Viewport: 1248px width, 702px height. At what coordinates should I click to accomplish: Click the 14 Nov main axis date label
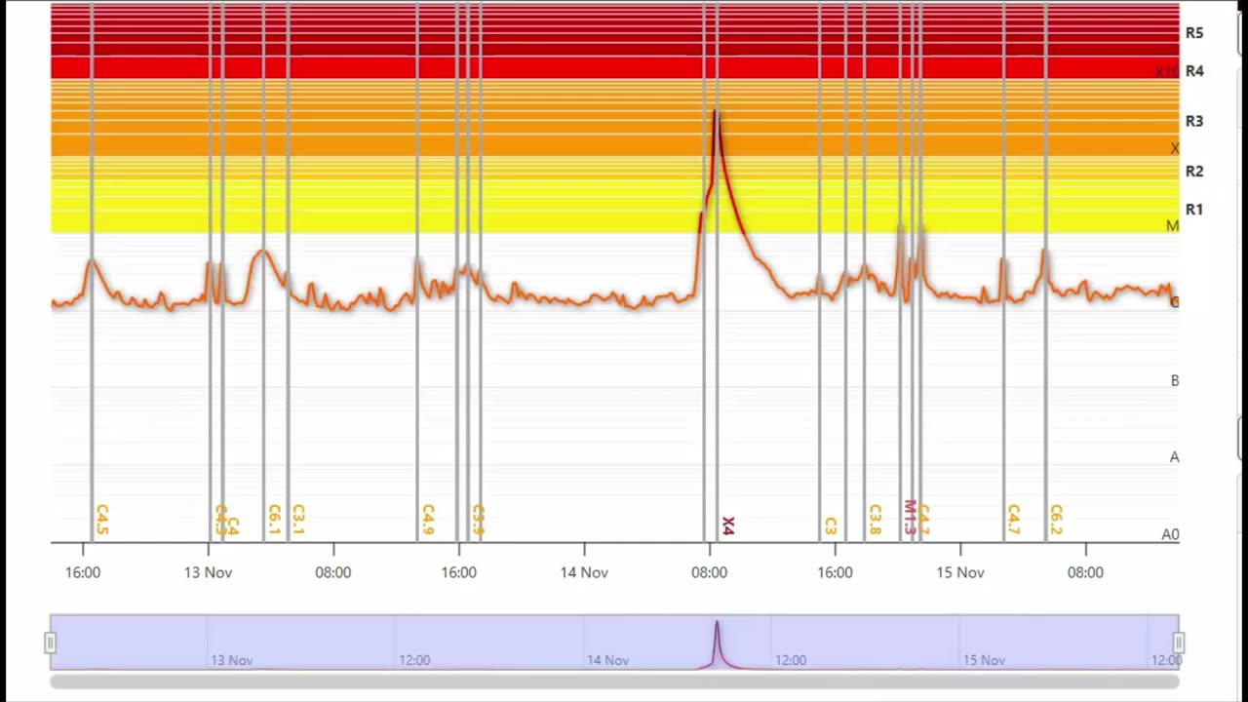(x=584, y=572)
